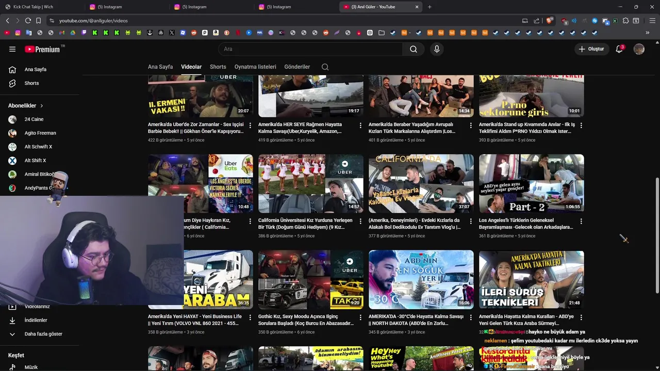Open the Oynatma listeleri tab

tap(255, 67)
